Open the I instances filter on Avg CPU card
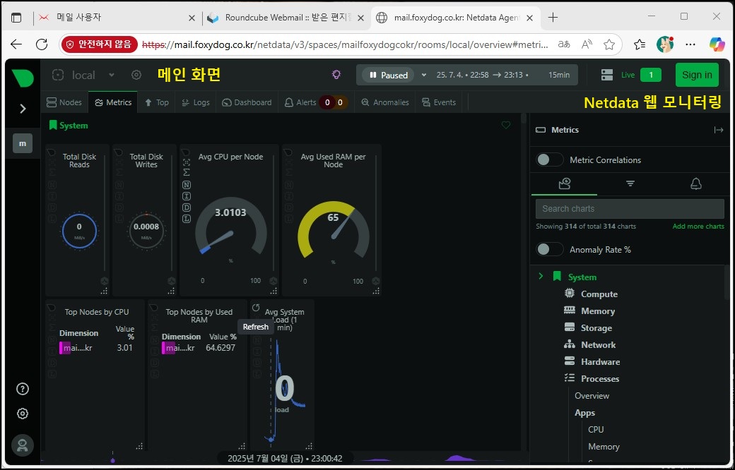The image size is (735, 470). 187,196
